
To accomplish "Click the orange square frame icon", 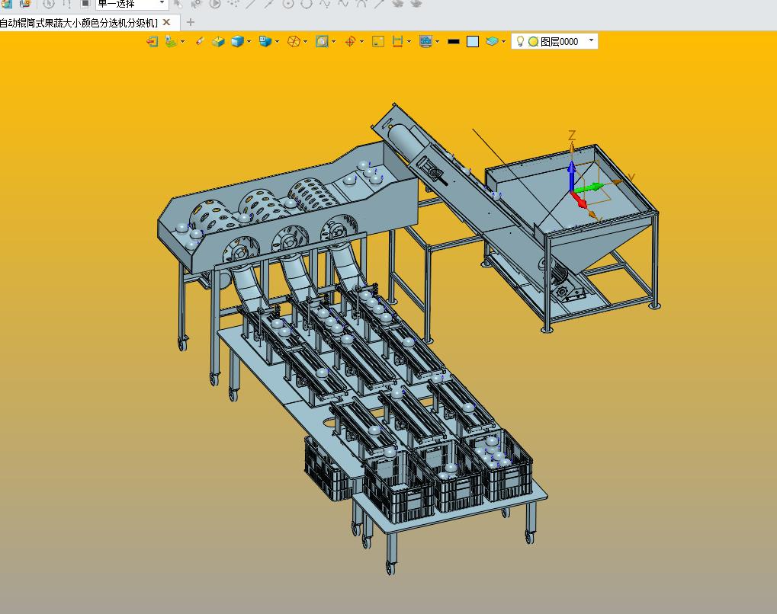I will [378, 42].
